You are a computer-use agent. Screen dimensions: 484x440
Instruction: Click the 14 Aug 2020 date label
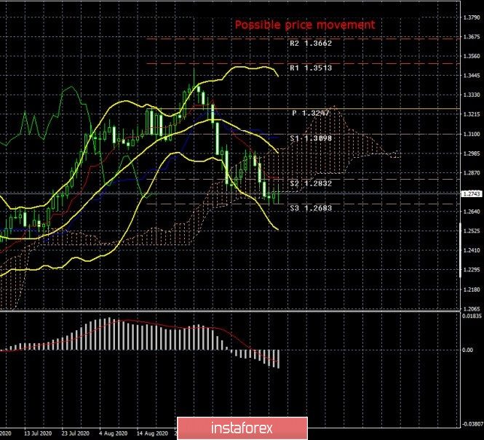click(x=152, y=433)
